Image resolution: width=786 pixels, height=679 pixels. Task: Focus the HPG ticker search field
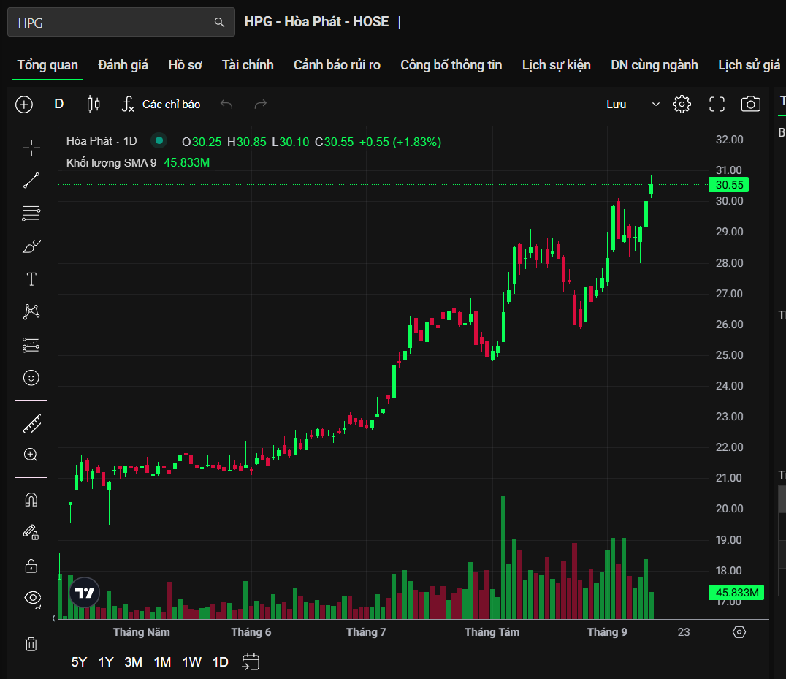121,22
